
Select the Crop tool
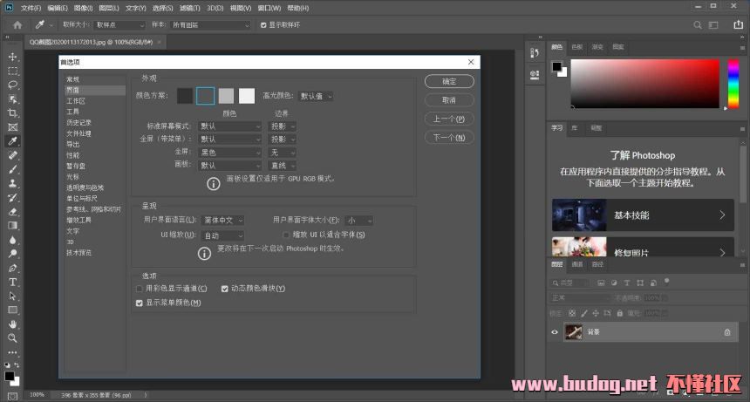tap(12, 112)
